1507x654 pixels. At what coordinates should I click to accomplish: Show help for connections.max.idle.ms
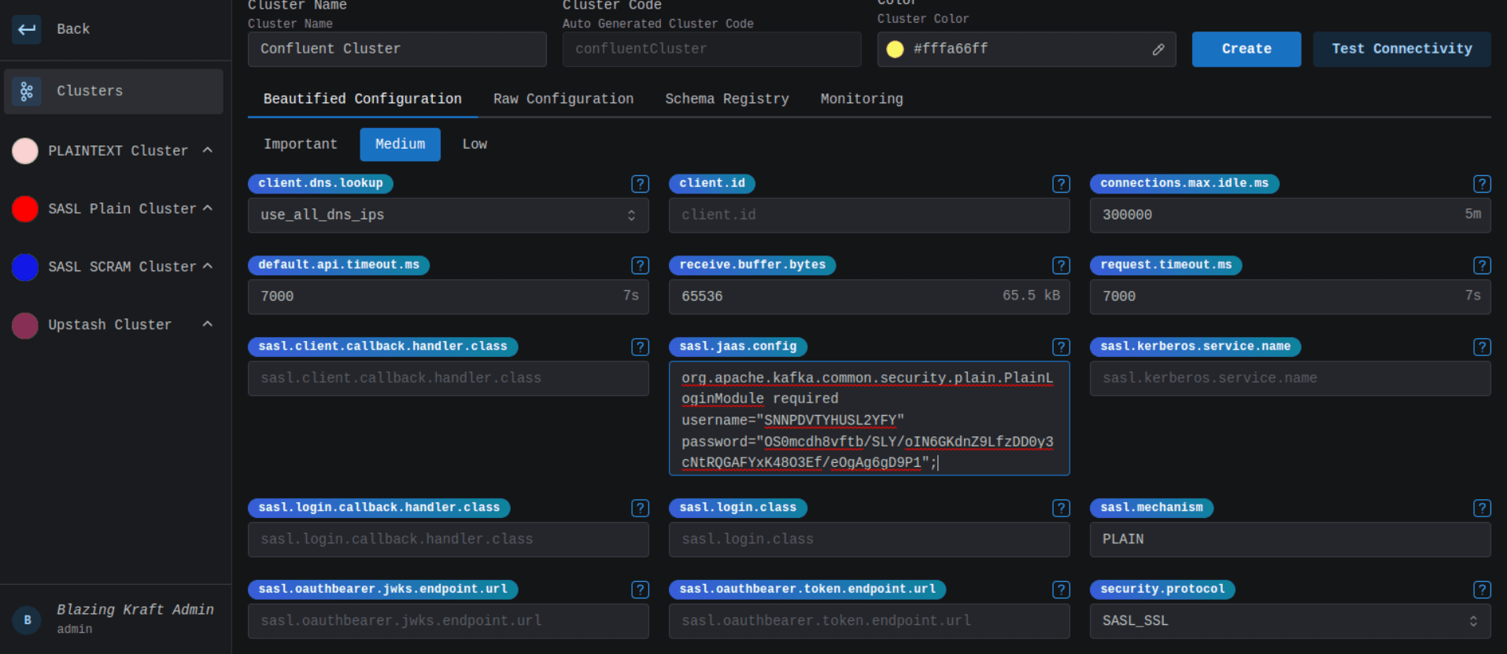coord(1482,184)
